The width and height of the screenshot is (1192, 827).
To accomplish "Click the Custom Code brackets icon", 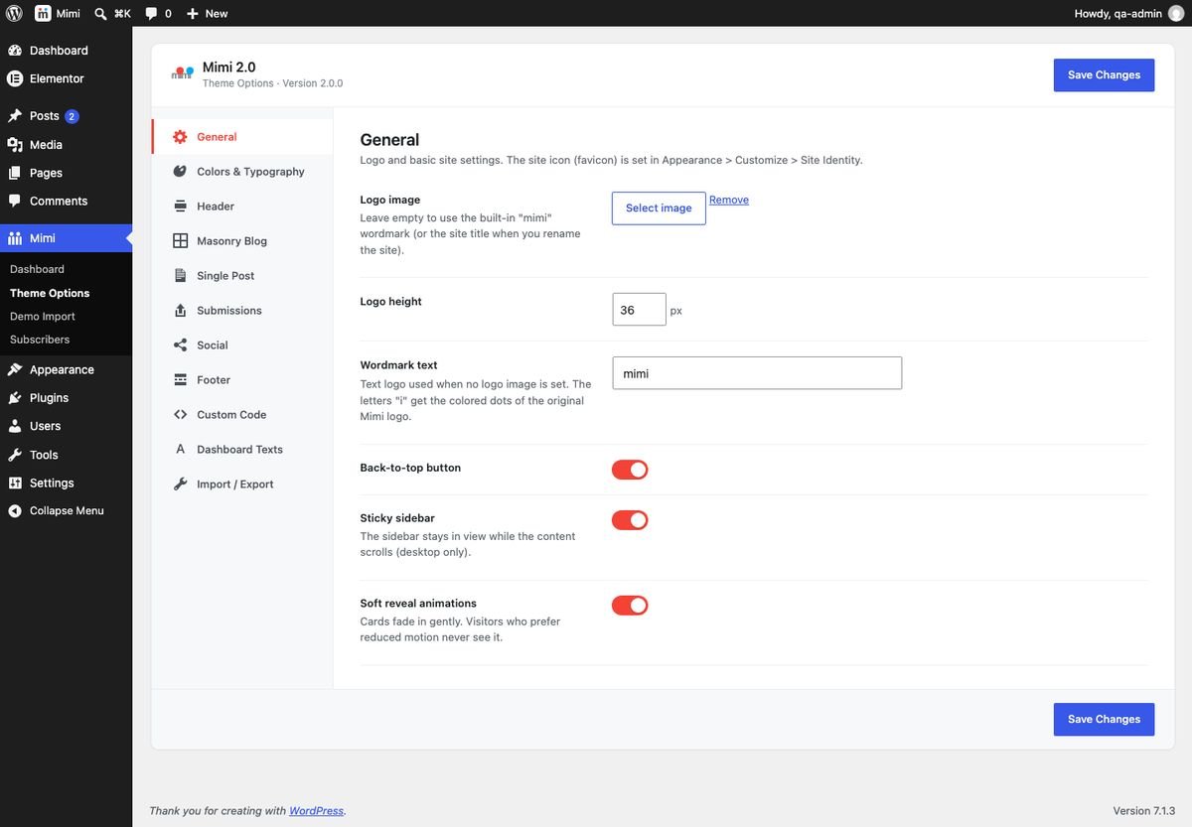I will (180, 415).
